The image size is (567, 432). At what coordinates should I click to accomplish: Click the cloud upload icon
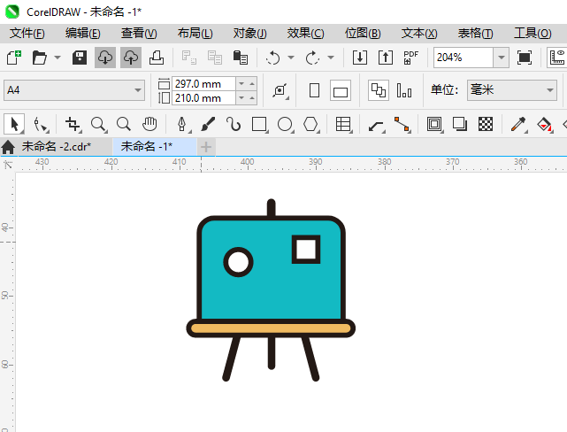[x=131, y=58]
